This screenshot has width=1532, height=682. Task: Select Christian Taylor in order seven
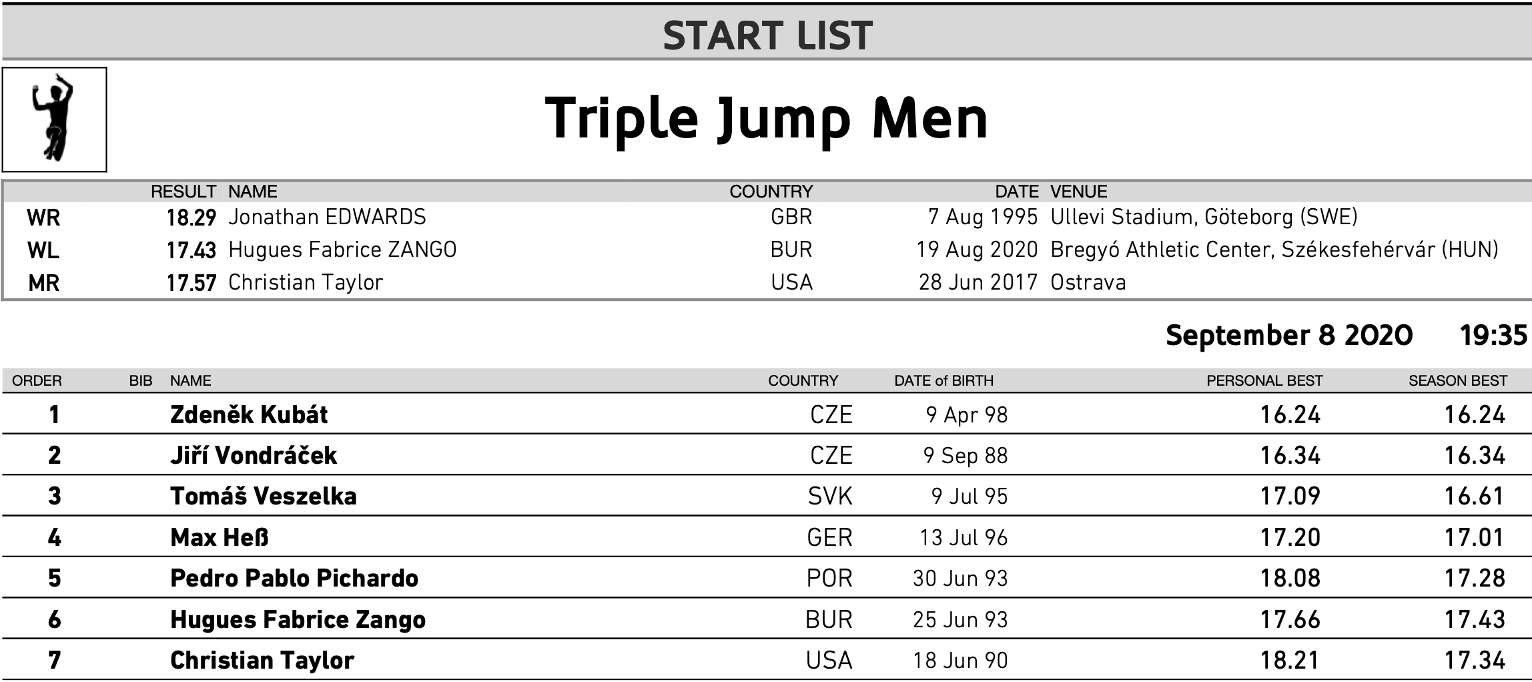(x=262, y=660)
